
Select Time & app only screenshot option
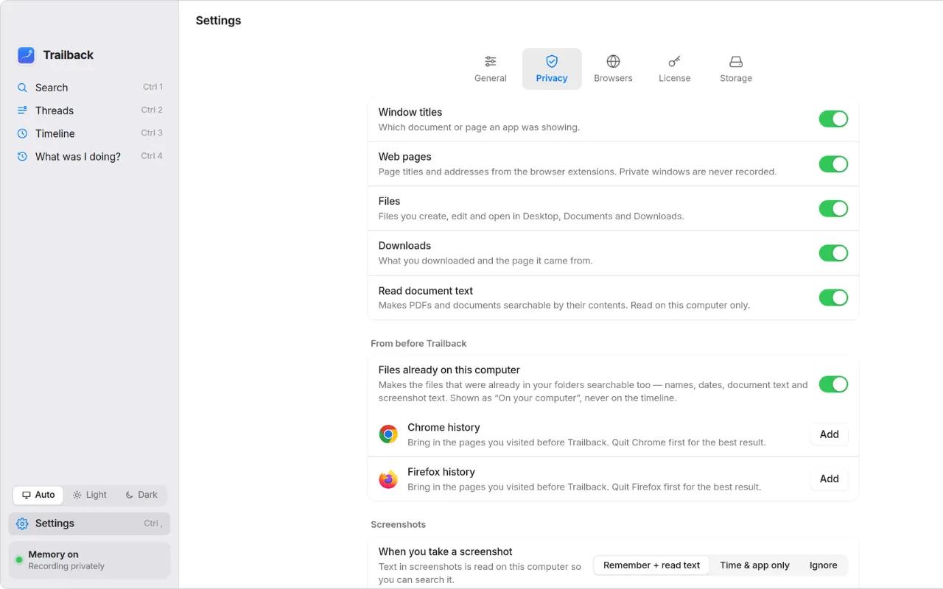[754, 565]
